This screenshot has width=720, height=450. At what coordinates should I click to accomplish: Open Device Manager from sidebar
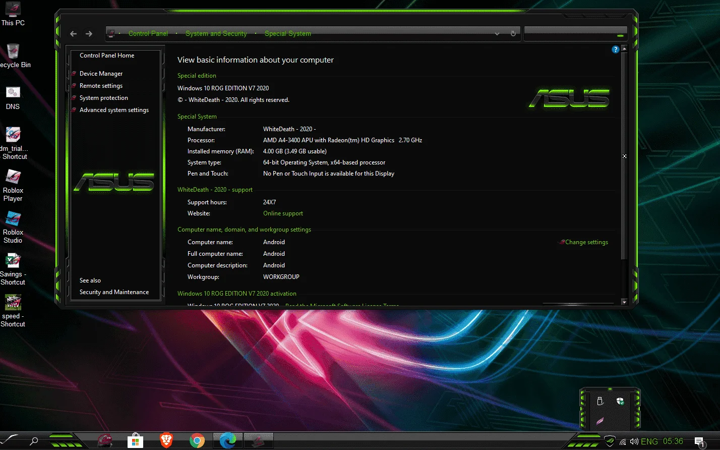click(x=101, y=74)
